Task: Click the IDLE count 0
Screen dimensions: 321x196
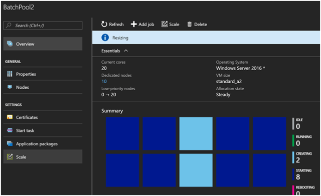Action: coord(298,126)
